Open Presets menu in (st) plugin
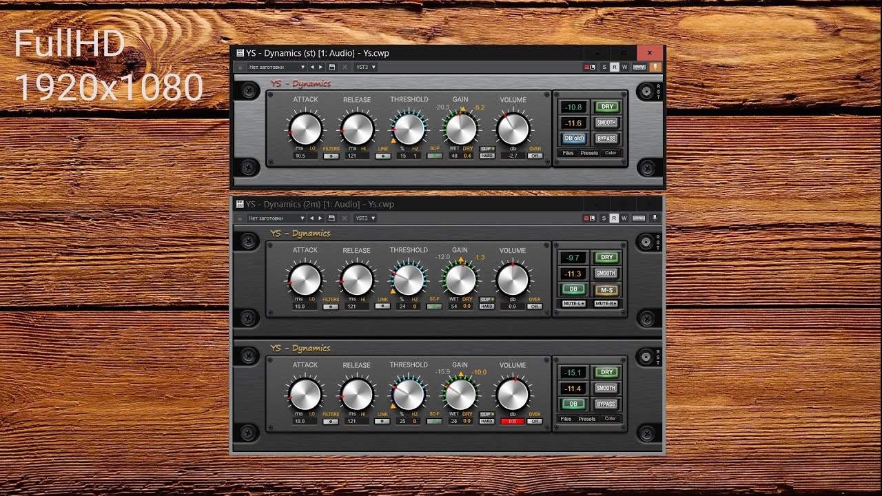 point(589,153)
